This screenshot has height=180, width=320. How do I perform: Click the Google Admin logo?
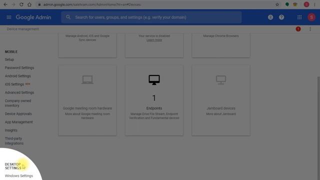tap(33, 17)
